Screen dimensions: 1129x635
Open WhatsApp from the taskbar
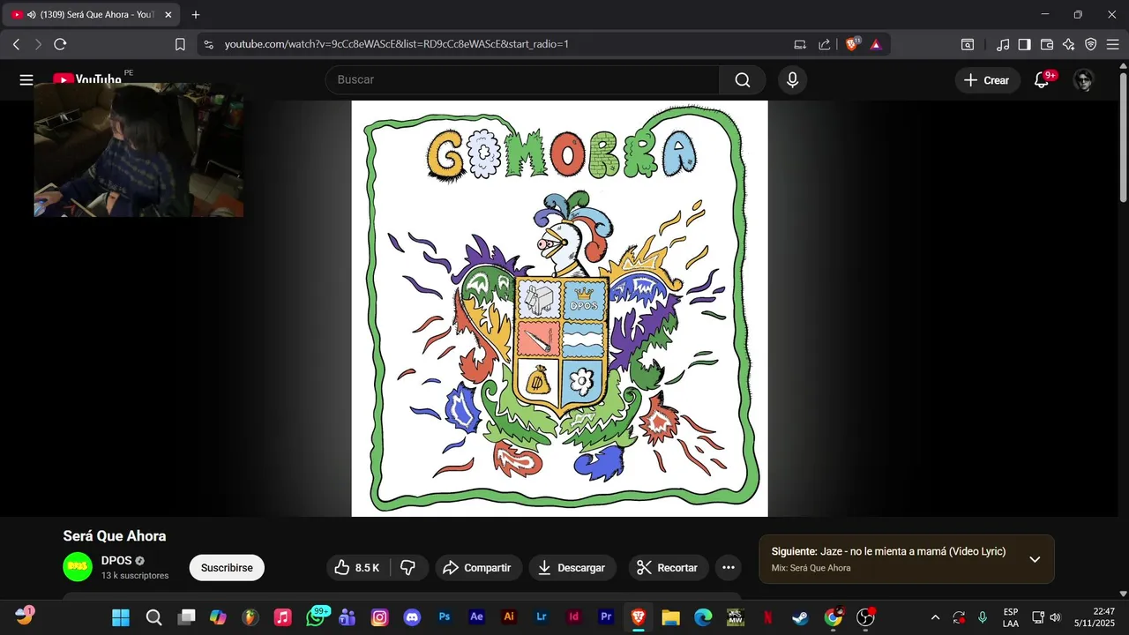pos(316,617)
